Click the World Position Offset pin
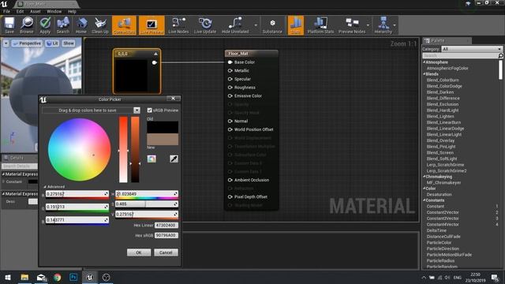505x284 pixels. coord(230,129)
